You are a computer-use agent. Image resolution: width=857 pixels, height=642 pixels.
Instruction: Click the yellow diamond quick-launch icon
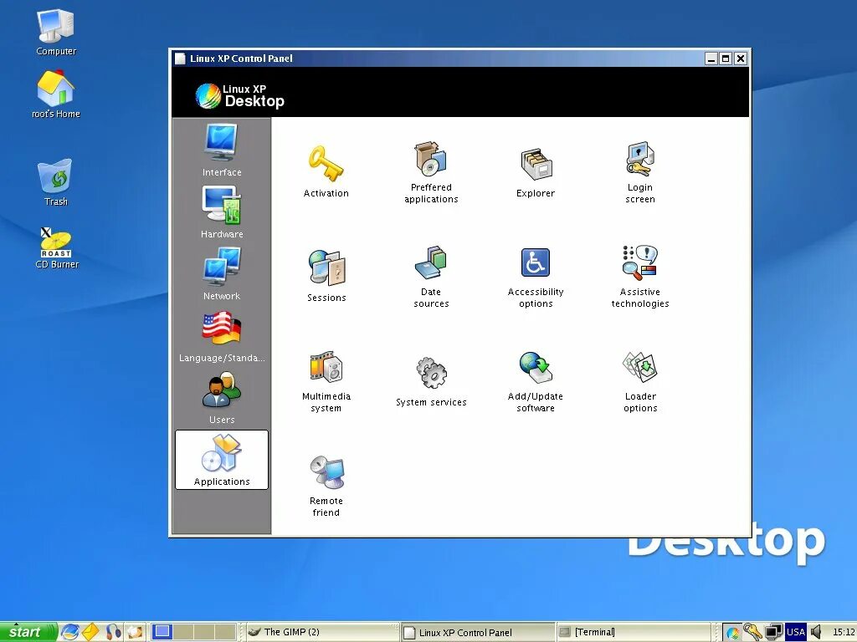pyautogui.click(x=90, y=632)
